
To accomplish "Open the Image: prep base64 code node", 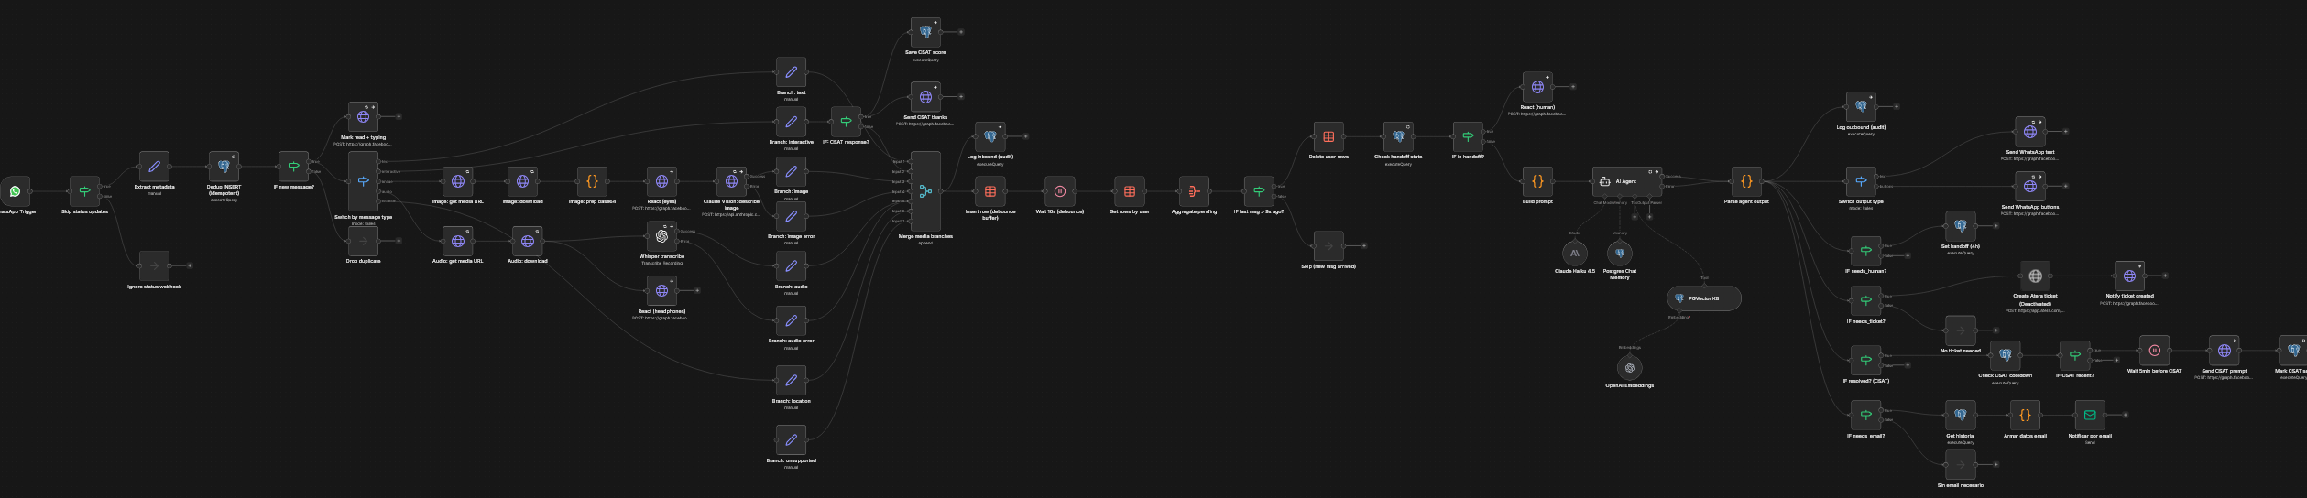I will point(592,181).
